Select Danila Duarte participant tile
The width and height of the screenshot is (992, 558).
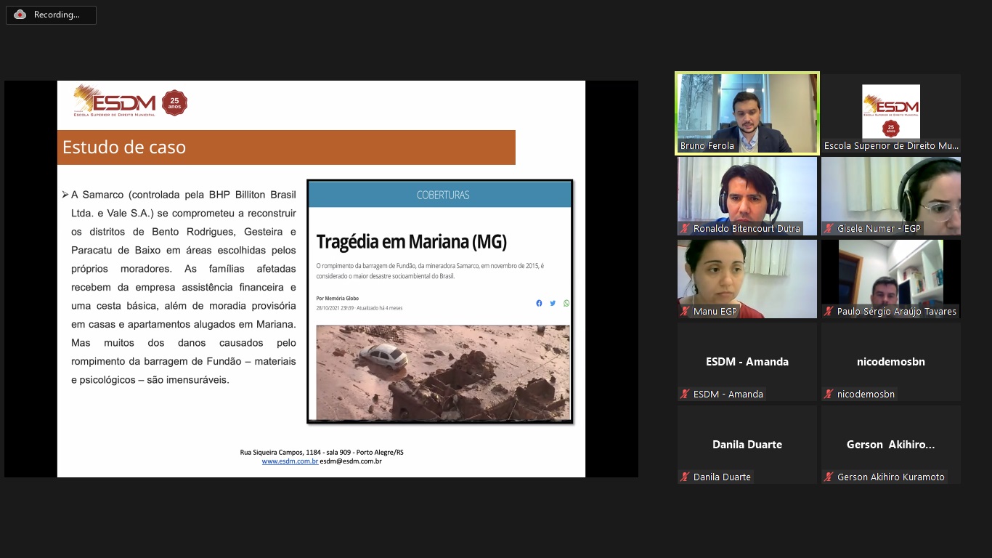click(747, 445)
